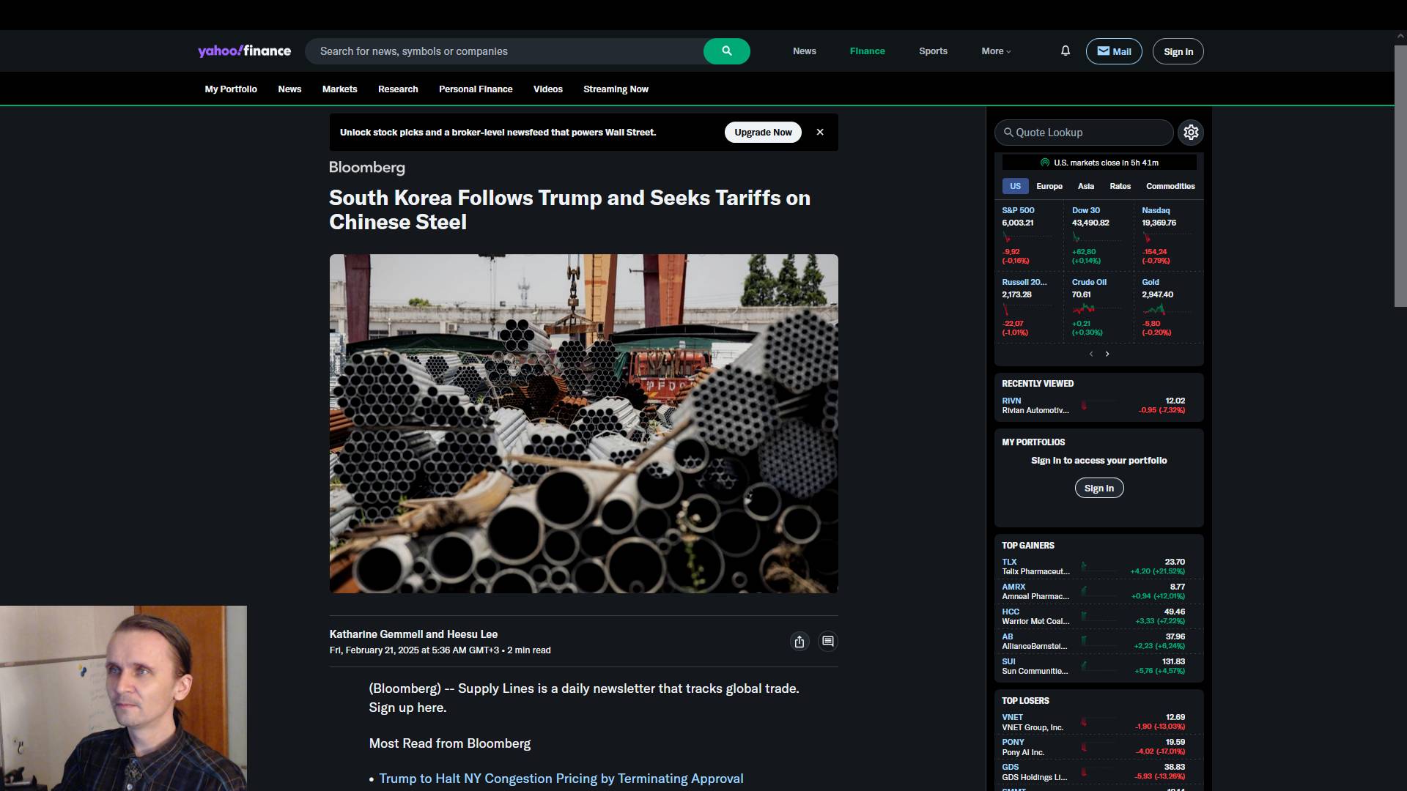Click the Quote Lookup field
Viewport: 1407px width, 791px height.
point(1084,133)
